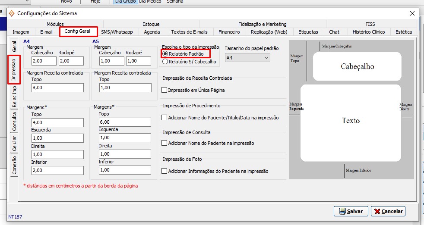Open the Conexão vertical side tab
The width and height of the screenshot is (424, 225).
[x=14, y=166]
